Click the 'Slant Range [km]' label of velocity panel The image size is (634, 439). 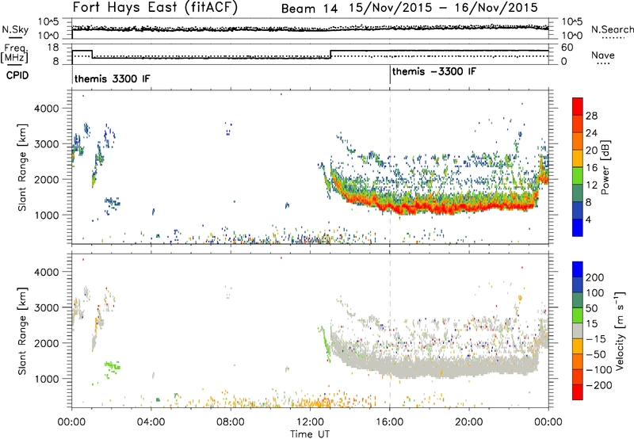(x=22, y=331)
